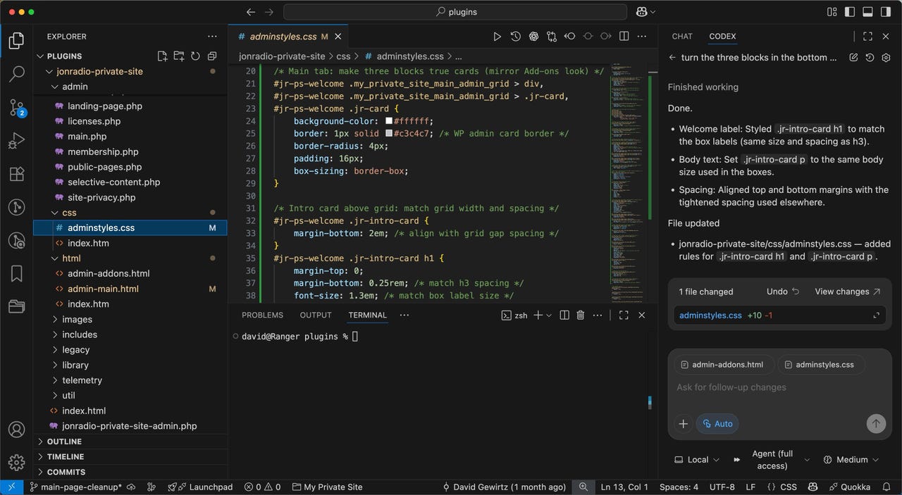This screenshot has width=902, height=495.
Task: Open editor More Actions ellipsis
Action: click(x=642, y=37)
